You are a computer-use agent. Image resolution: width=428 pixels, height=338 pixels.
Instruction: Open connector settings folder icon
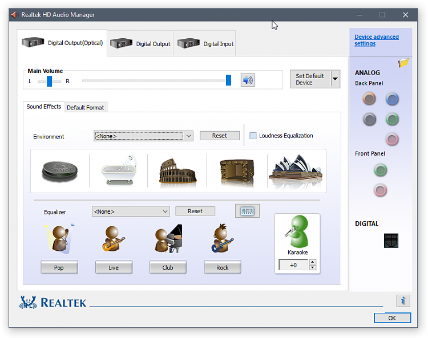(x=403, y=63)
